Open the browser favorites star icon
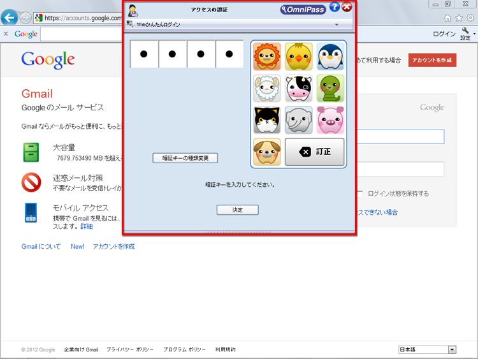 (x=459, y=18)
